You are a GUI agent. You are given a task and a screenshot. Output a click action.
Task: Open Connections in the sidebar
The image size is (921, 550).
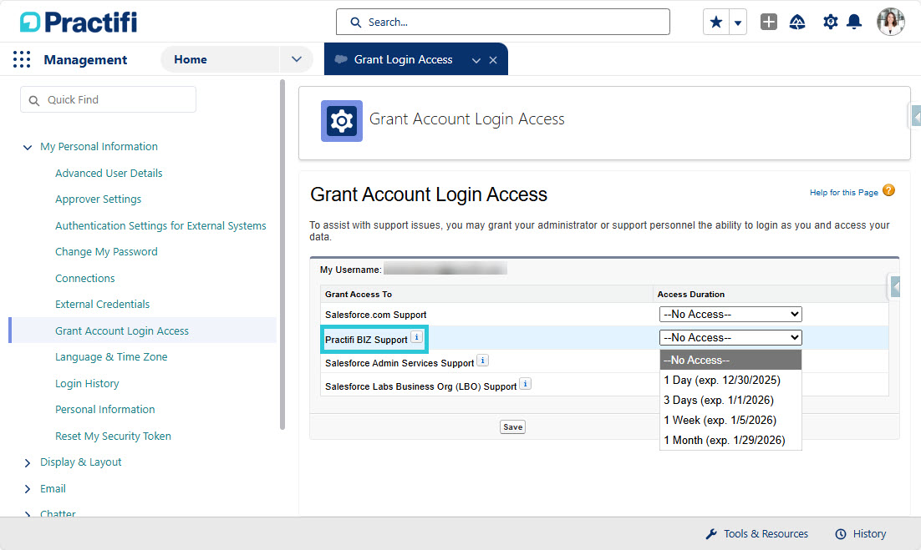tap(85, 279)
